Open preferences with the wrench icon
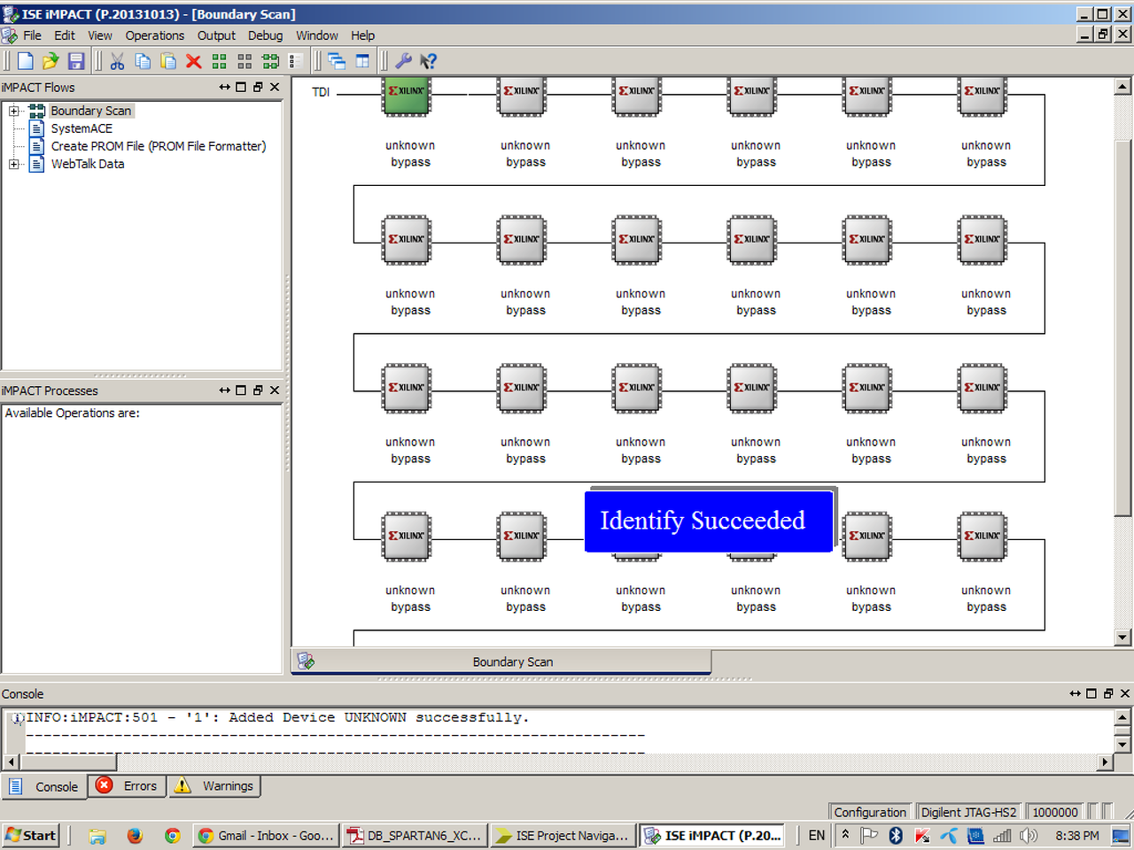 pyautogui.click(x=403, y=61)
